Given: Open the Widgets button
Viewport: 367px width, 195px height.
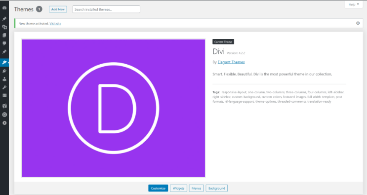Looking at the screenshot, I should pyautogui.click(x=178, y=188).
